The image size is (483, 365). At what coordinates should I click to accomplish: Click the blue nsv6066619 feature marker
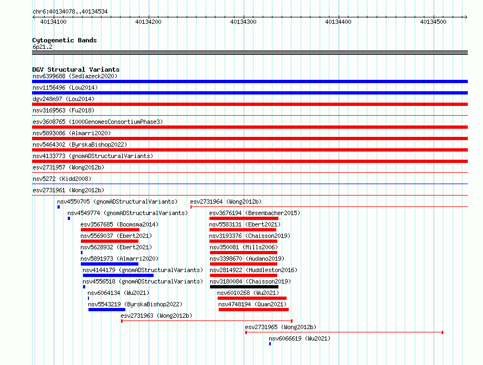270,344
